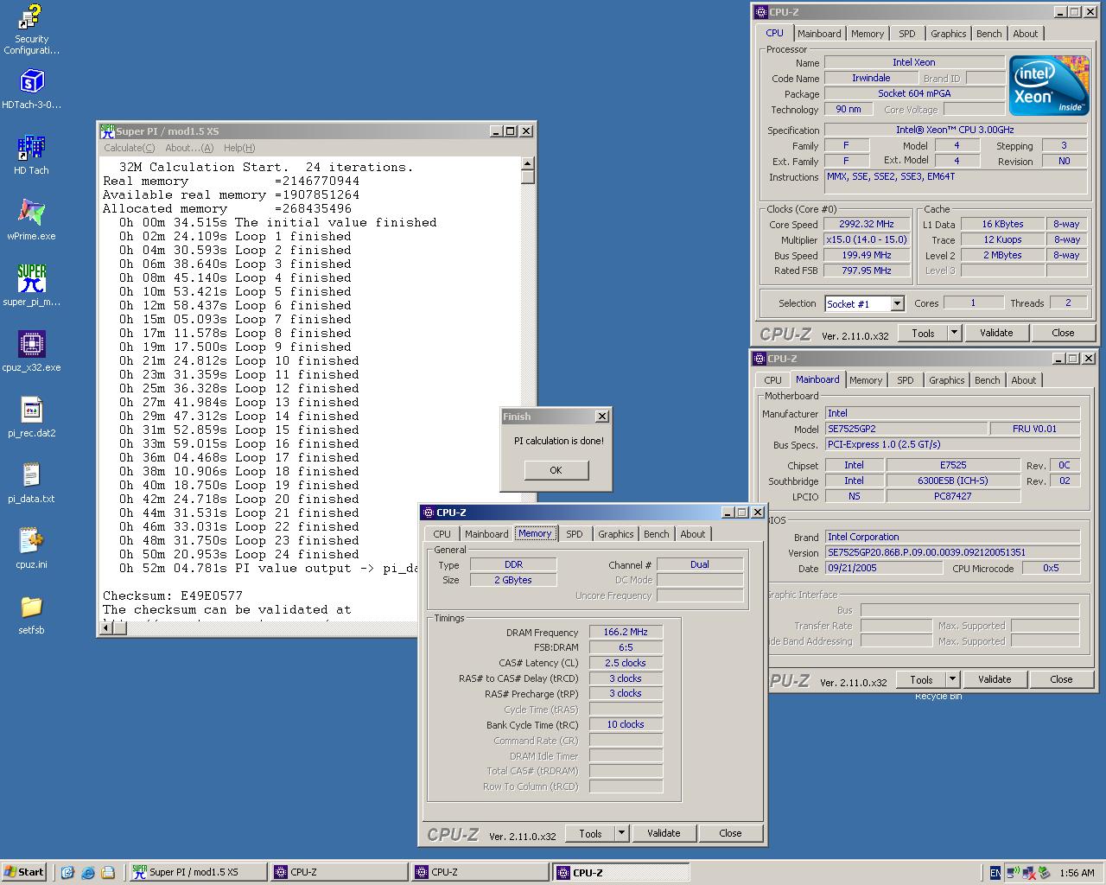Click the language indicator in system tray
The height and width of the screenshot is (885, 1106).
pyautogui.click(x=995, y=873)
